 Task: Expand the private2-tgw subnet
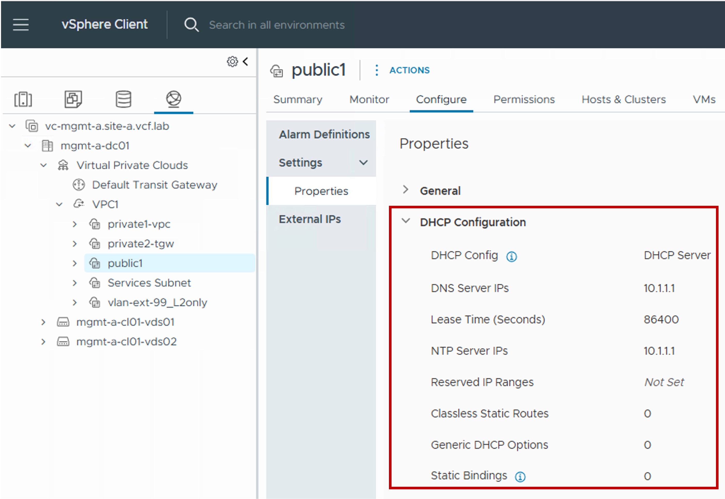tap(74, 244)
